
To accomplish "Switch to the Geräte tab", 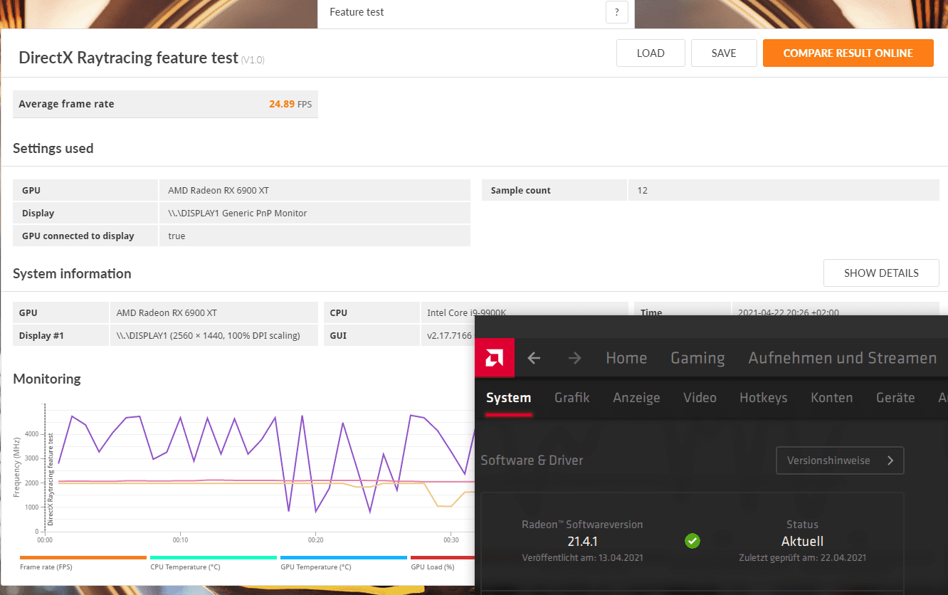I will click(x=895, y=398).
